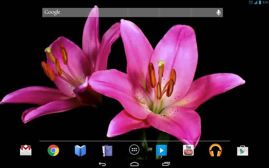The height and width of the screenshot is (168, 269).
Task: Tap the microphone voice search icon
Action: coord(218,12)
